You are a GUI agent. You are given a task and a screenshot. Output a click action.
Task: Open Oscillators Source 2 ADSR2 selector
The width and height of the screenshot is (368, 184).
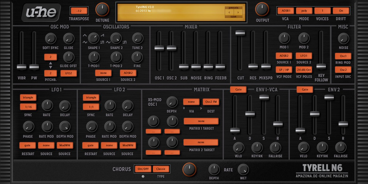pos(128,73)
